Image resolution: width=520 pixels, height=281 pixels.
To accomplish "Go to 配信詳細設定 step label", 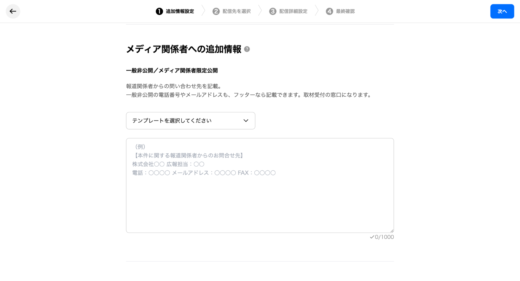I will pos(293,11).
